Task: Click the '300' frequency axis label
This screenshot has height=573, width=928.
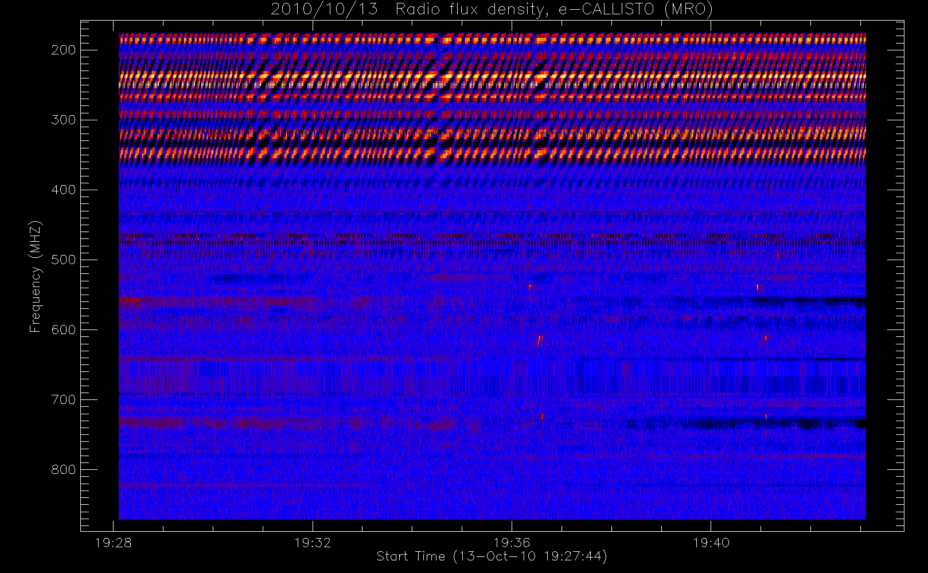Action: tap(63, 120)
